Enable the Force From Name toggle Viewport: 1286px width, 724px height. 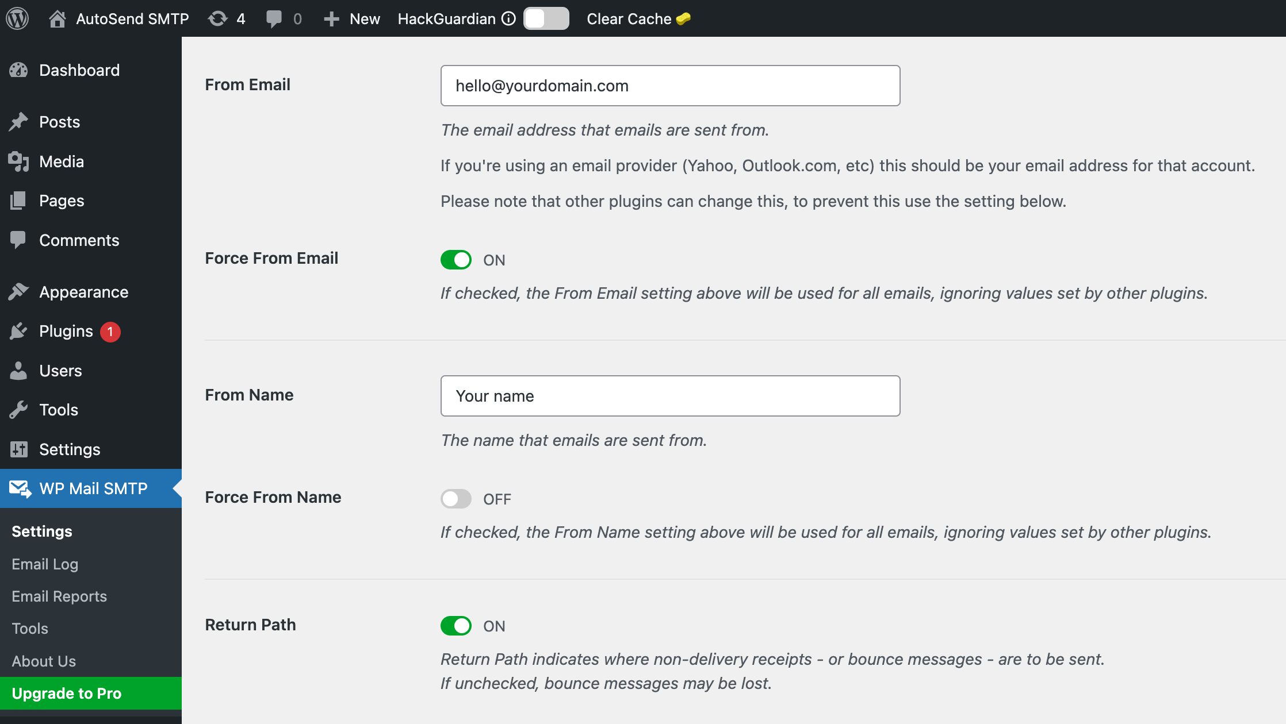point(456,499)
